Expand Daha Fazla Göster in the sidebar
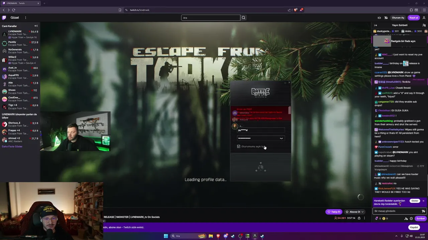The image size is (428, 240). pyautogui.click(x=12, y=146)
